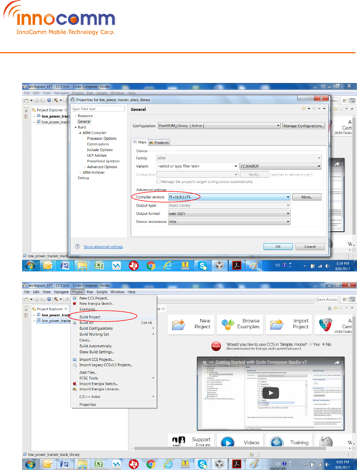Toggle Manage project's target-configuration automatically checkbox

158,182
